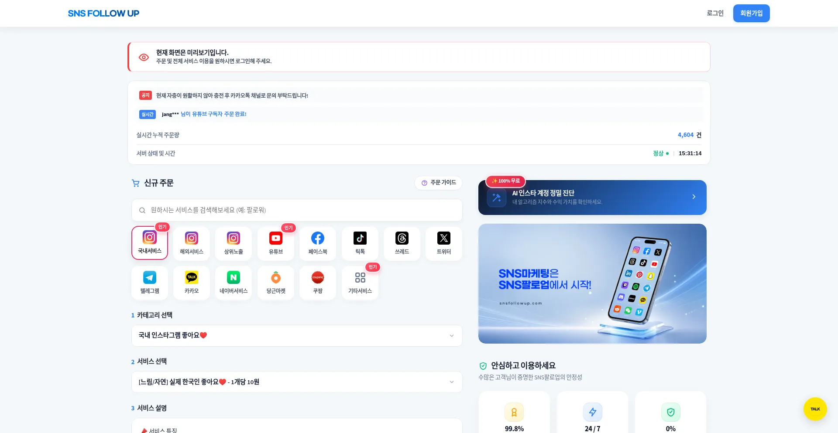838x433 pixels.
Task: Pick the 페이스북 service icon
Action: click(318, 238)
